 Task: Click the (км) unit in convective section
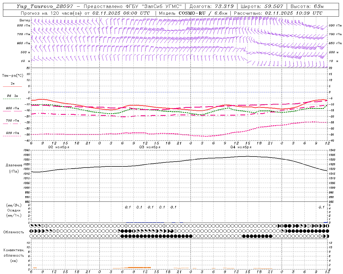coord(14,261)
